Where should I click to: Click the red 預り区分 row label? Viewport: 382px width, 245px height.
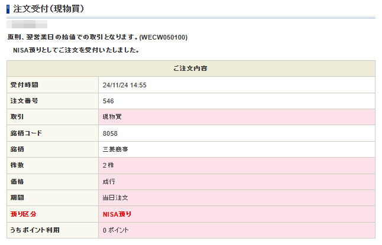point(24,214)
